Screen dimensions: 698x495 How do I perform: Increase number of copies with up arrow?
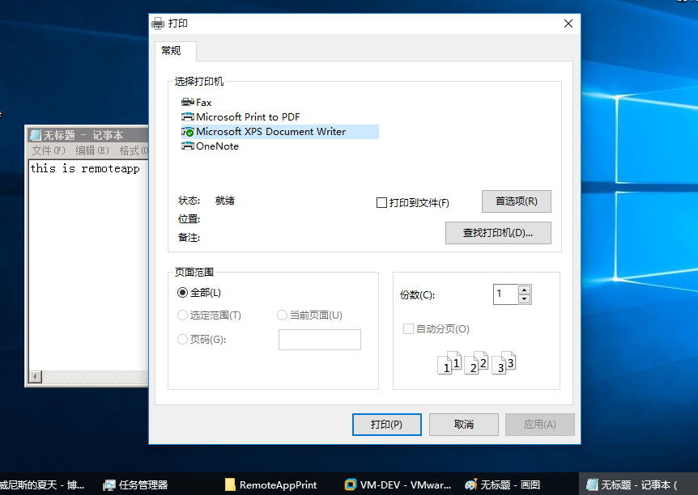(x=525, y=290)
